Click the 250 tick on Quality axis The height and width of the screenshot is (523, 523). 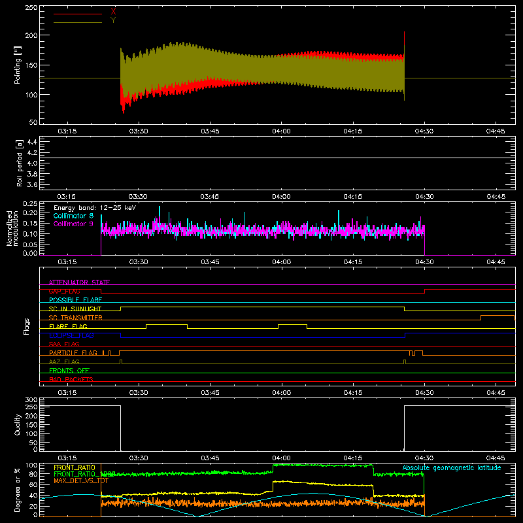coord(31,407)
